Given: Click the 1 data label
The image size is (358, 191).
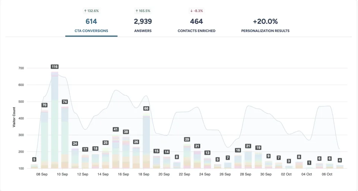Looking at the screenshot, I should (x=309, y=163).
